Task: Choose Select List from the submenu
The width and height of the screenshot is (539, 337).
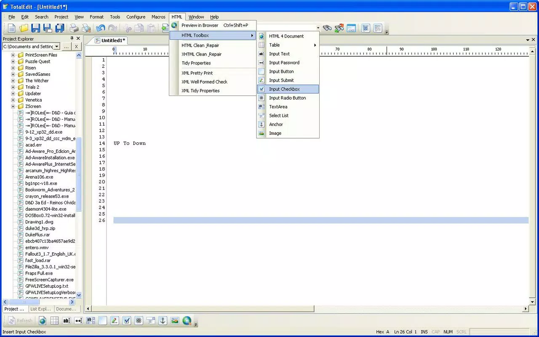Action: tap(288, 115)
